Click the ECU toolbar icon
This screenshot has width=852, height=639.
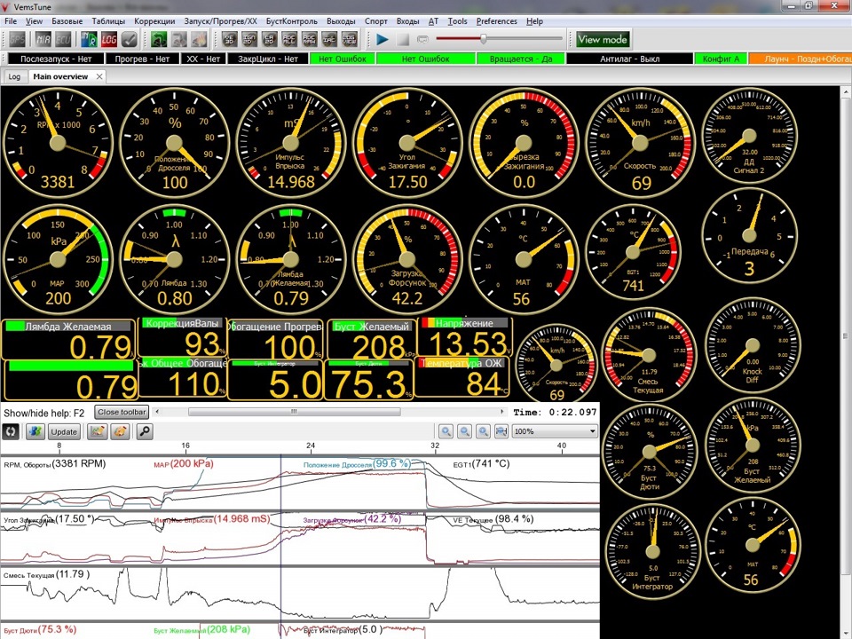pos(63,39)
